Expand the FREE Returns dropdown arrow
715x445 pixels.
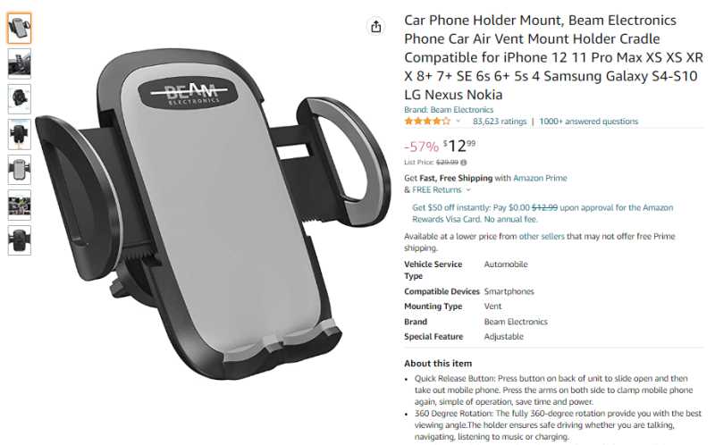point(468,190)
